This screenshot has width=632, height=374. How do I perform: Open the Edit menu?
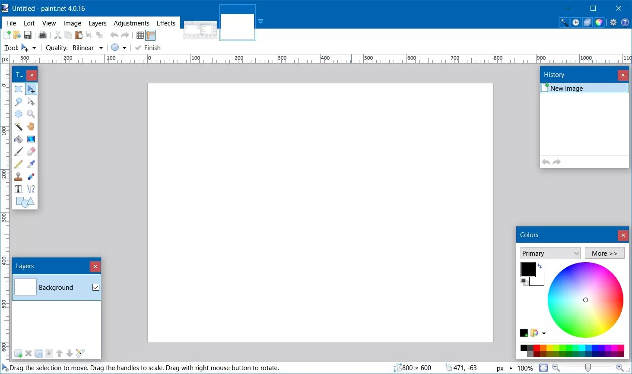coord(29,23)
